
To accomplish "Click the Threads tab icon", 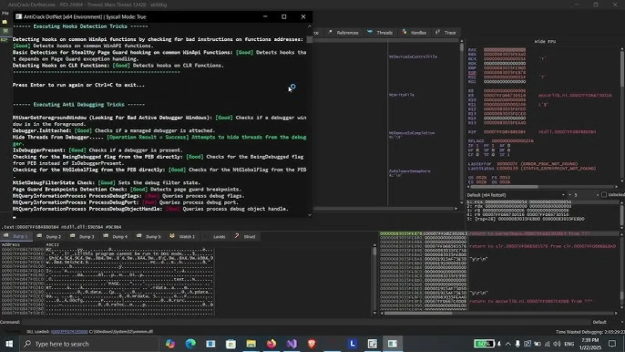I will 370,32.
